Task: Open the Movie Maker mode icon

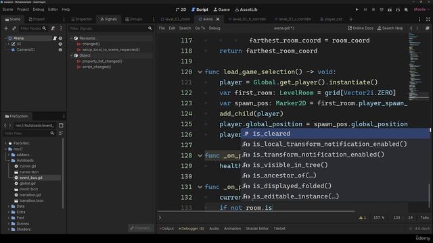Action: pyautogui.click(x=406, y=9)
